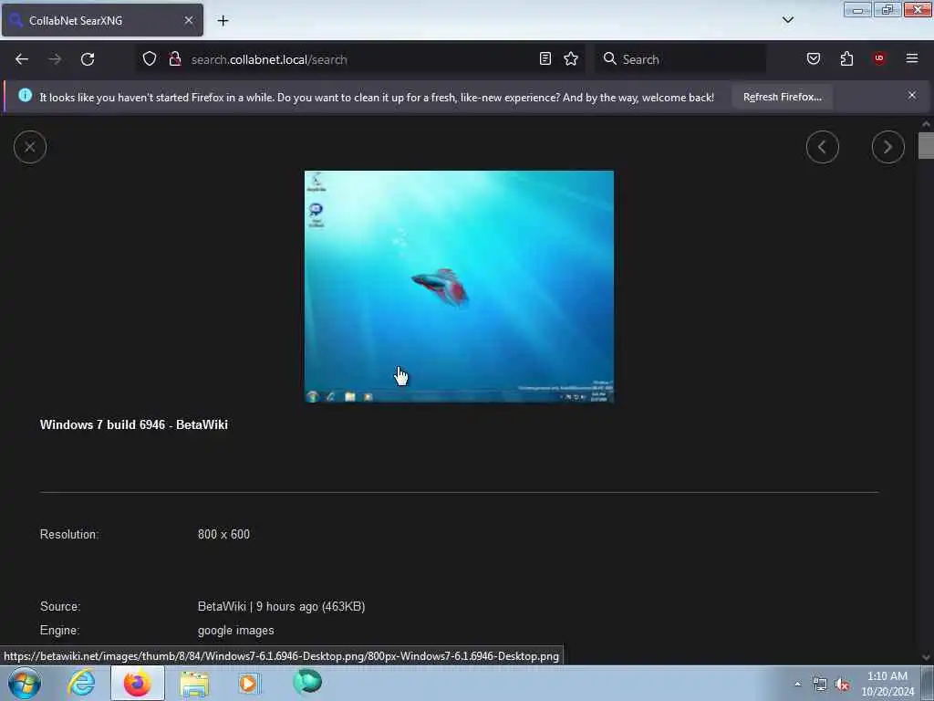
Task: Open Windows 7 build 6946 - BetaWiki link
Action: coord(134,425)
